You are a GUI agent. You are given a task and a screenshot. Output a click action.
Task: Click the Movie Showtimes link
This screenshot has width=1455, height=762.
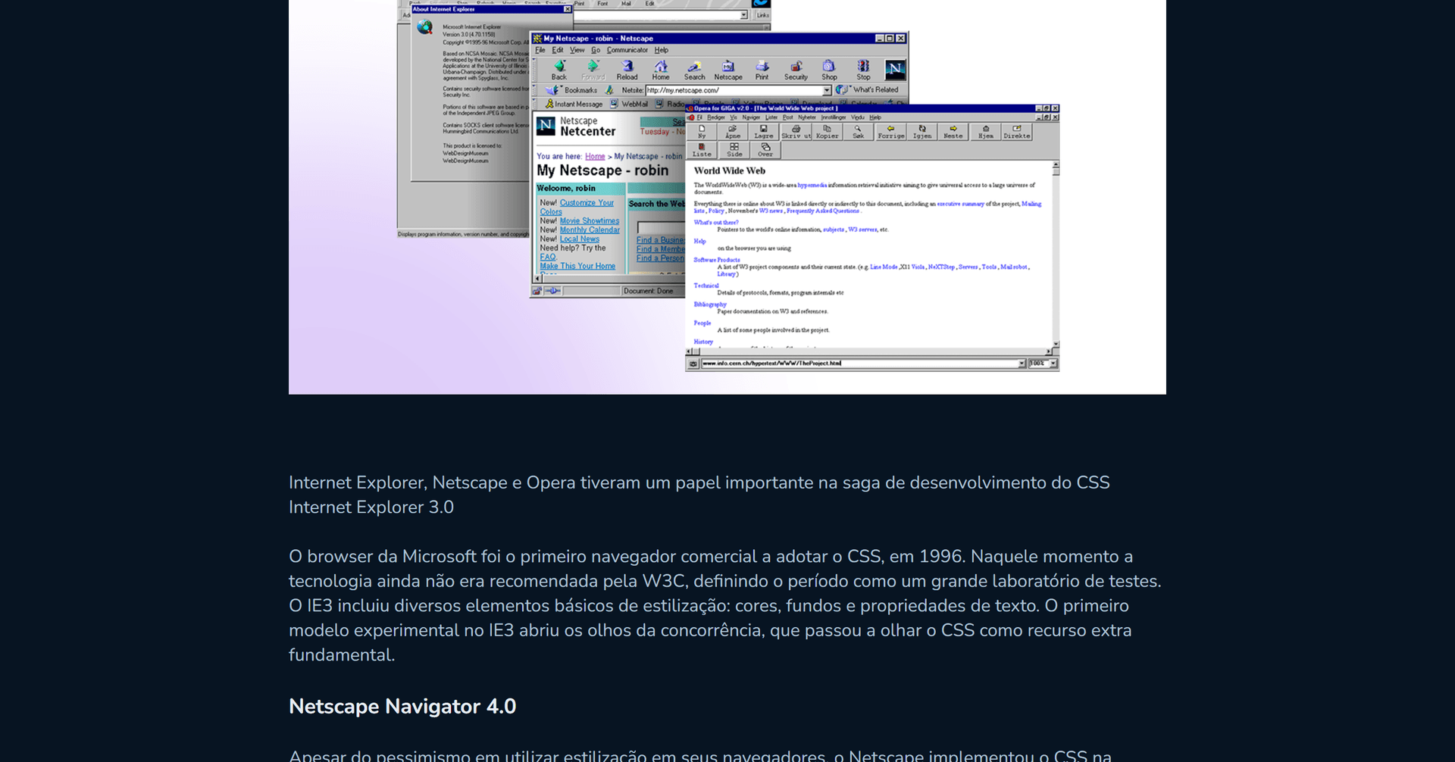pyautogui.click(x=590, y=221)
